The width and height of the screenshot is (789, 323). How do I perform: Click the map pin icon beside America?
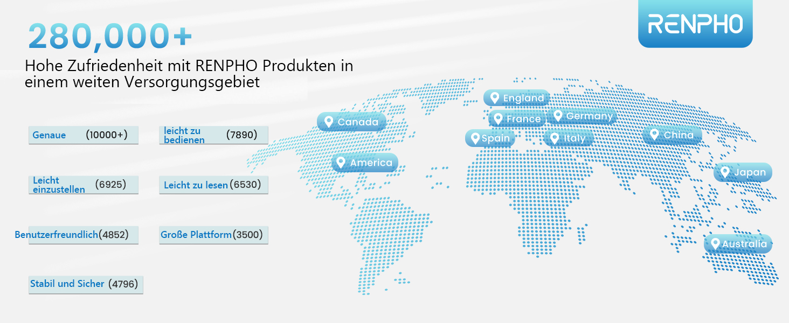[340, 162]
